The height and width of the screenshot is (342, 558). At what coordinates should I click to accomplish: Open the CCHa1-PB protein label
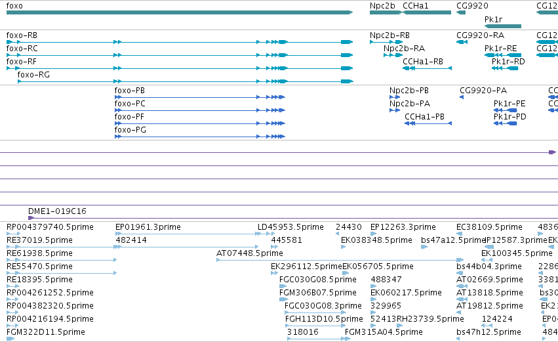424,117
